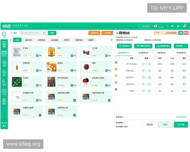Decrease quantity of 李宁羽毛球拍 in order
Image resolution: width=190 pixels, height=152 pixels.
click(x=143, y=64)
